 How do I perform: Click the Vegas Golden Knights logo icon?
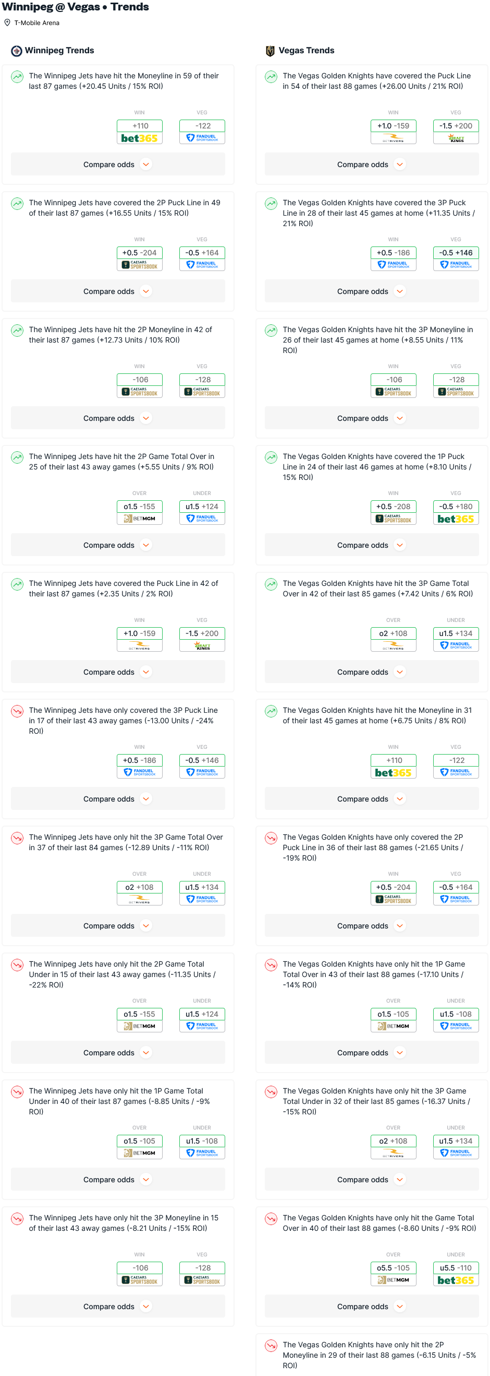(x=271, y=51)
